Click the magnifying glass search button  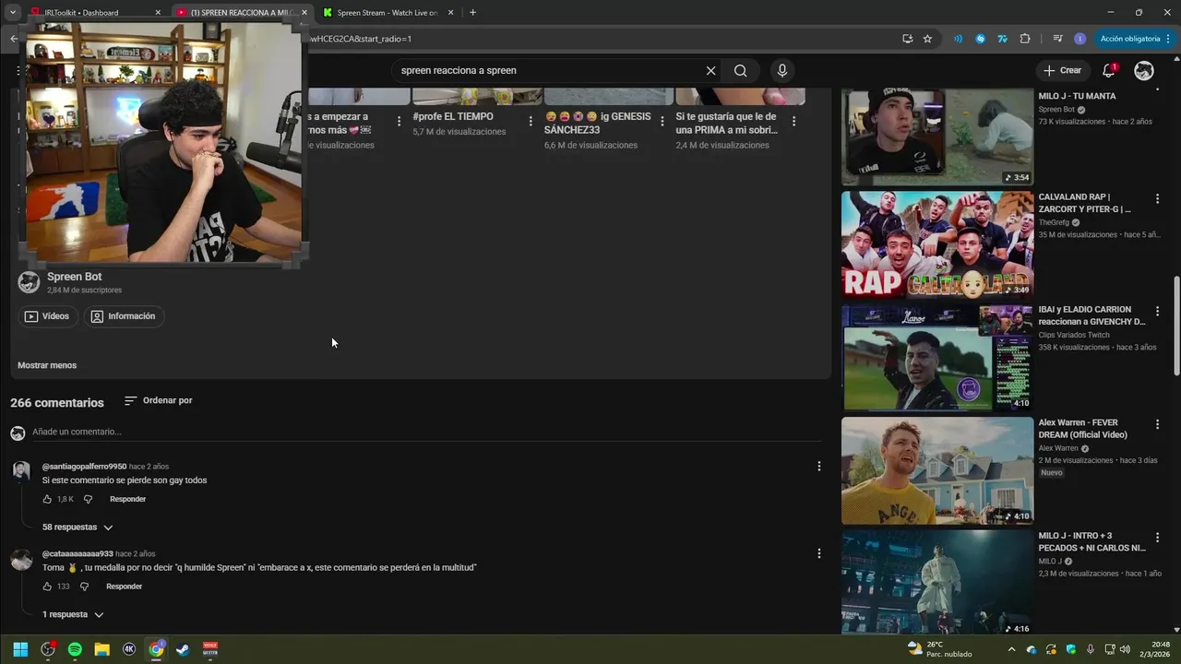(740, 71)
